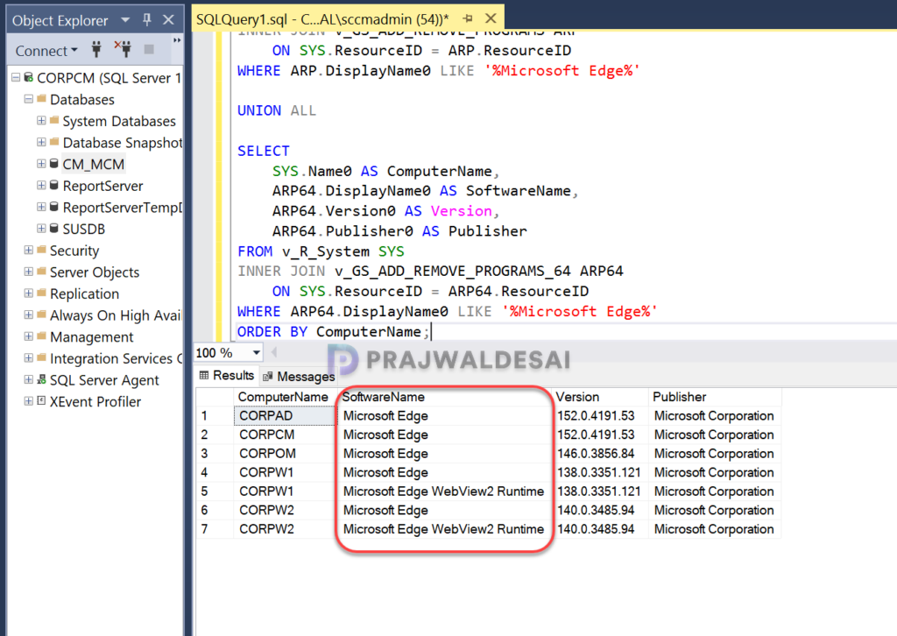The height and width of the screenshot is (636, 897).
Task: Select SQL Server Agent tree item
Action: [x=104, y=380]
